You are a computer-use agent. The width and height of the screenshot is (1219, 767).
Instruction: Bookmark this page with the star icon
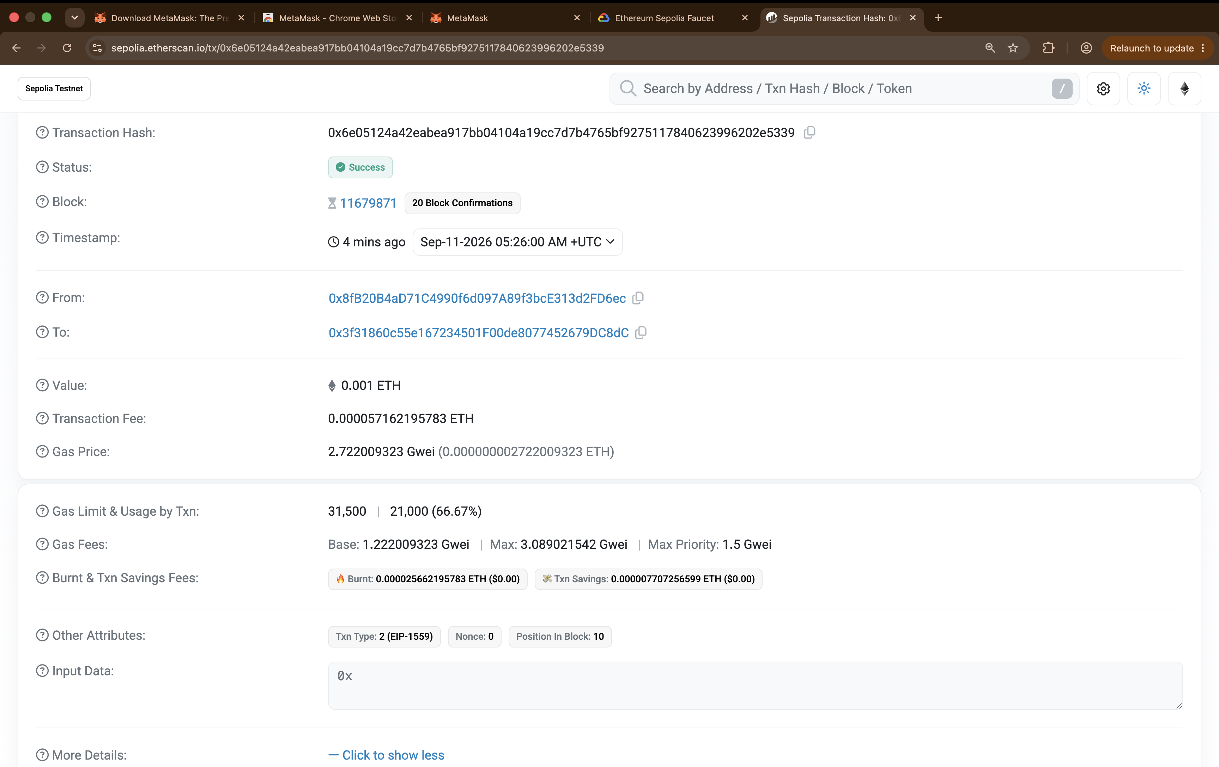pos(1012,48)
